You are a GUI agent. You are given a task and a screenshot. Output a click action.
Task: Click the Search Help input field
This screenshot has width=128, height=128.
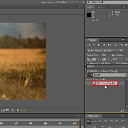pyautogui.click(x=107, y=2)
